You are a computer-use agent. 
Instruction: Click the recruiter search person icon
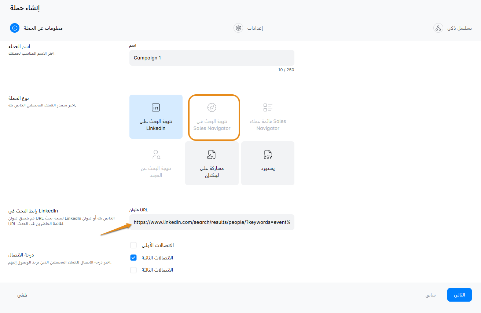click(x=156, y=154)
